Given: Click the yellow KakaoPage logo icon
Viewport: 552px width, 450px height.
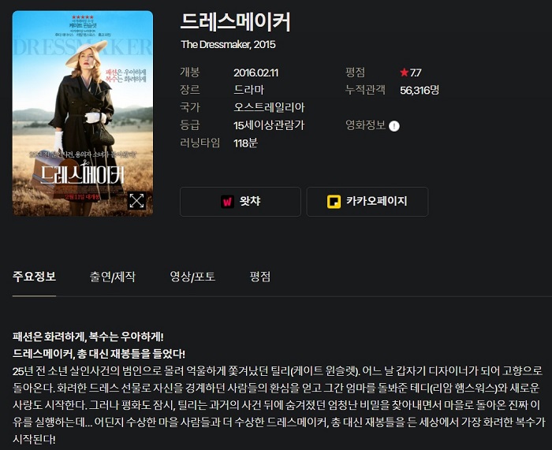Looking at the screenshot, I should tap(334, 202).
